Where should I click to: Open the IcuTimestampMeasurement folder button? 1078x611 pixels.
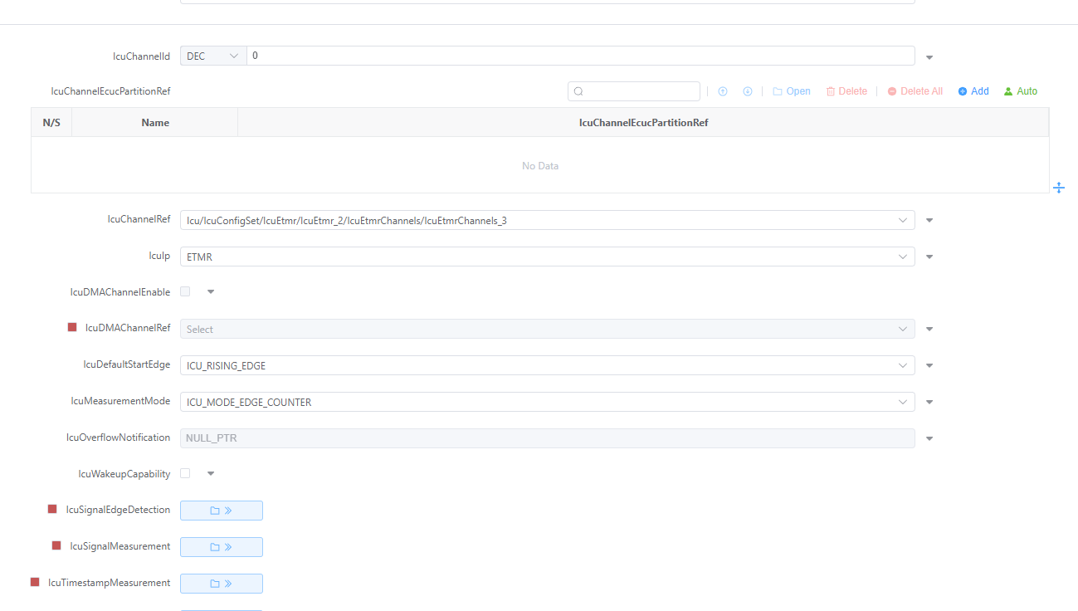click(222, 584)
